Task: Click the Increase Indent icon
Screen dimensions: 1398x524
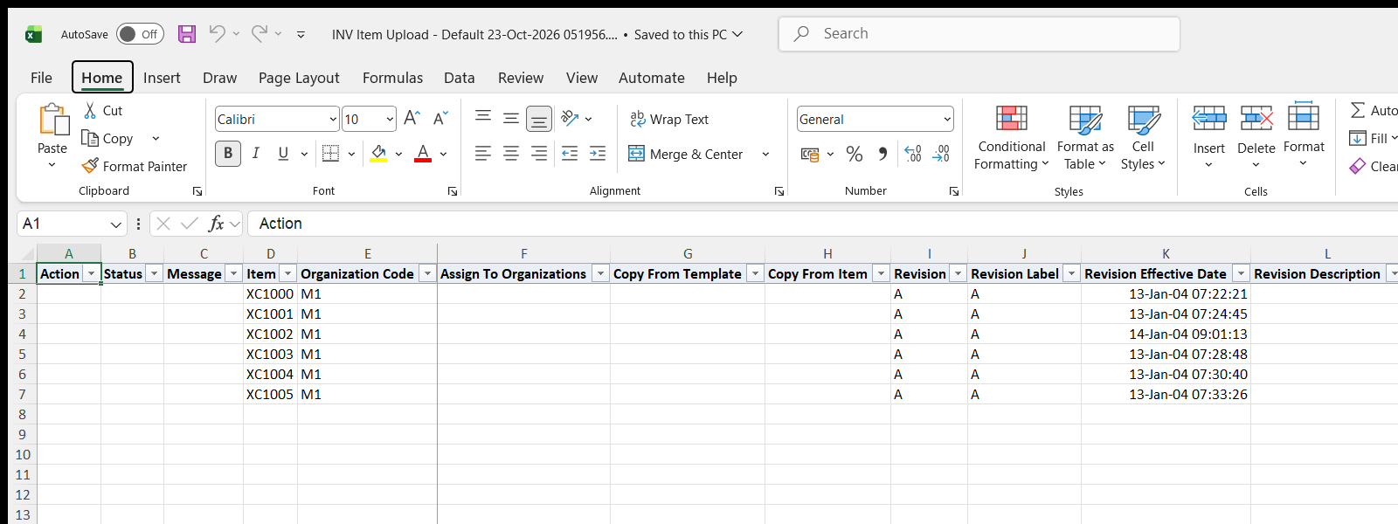Action: point(598,154)
